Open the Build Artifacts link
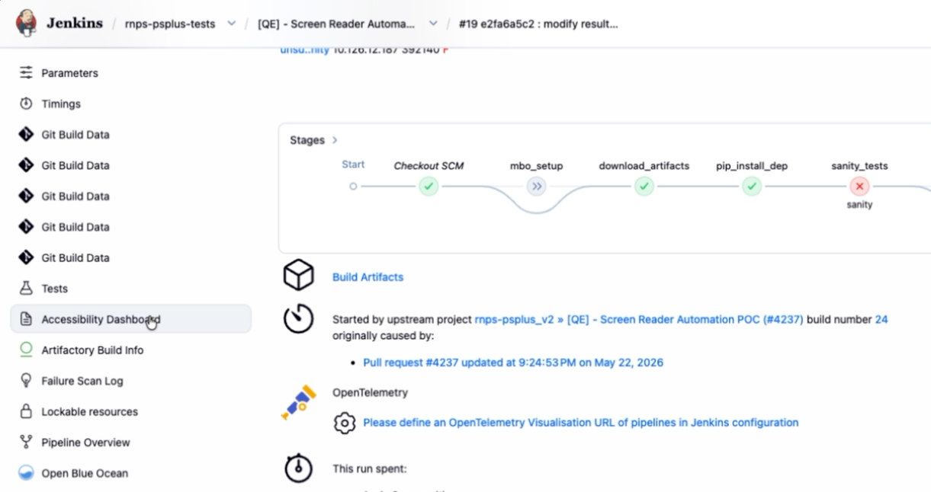The image size is (931, 492). coord(368,277)
